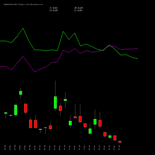Click the red candlestick body above 30 Mar

[x=31, y=124]
